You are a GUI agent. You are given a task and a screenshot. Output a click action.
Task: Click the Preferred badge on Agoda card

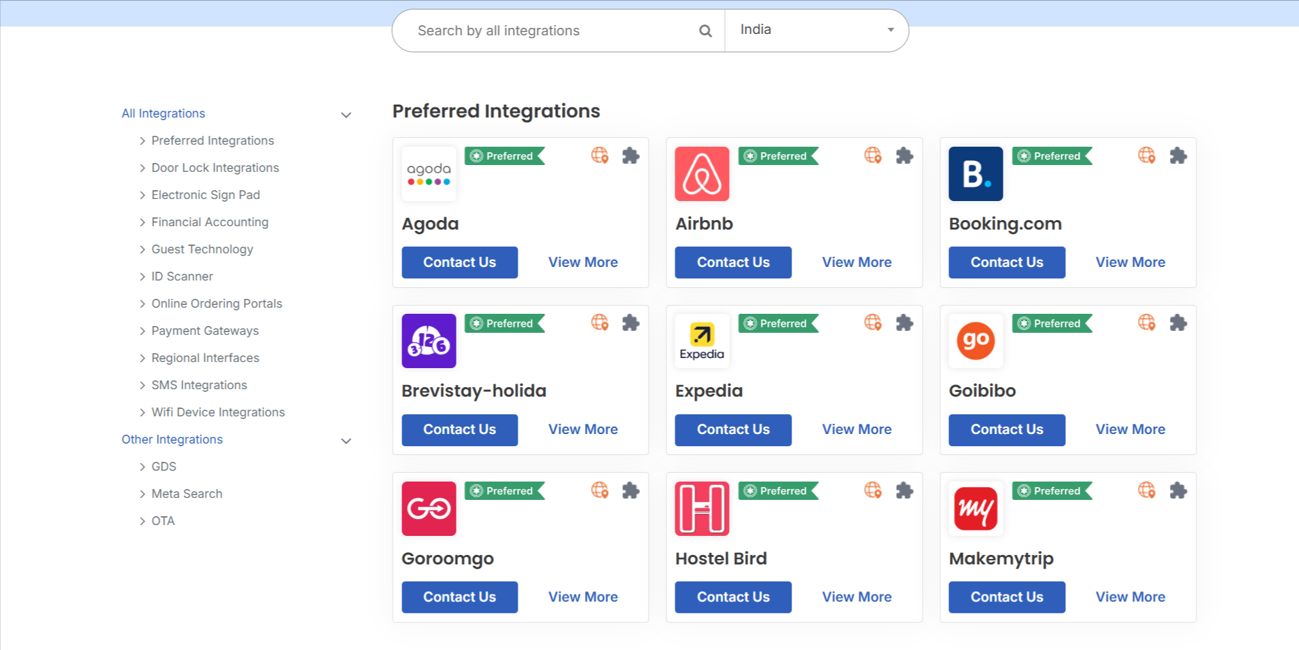click(505, 156)
